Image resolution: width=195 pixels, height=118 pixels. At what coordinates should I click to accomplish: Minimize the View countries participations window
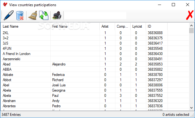(160, 5)
